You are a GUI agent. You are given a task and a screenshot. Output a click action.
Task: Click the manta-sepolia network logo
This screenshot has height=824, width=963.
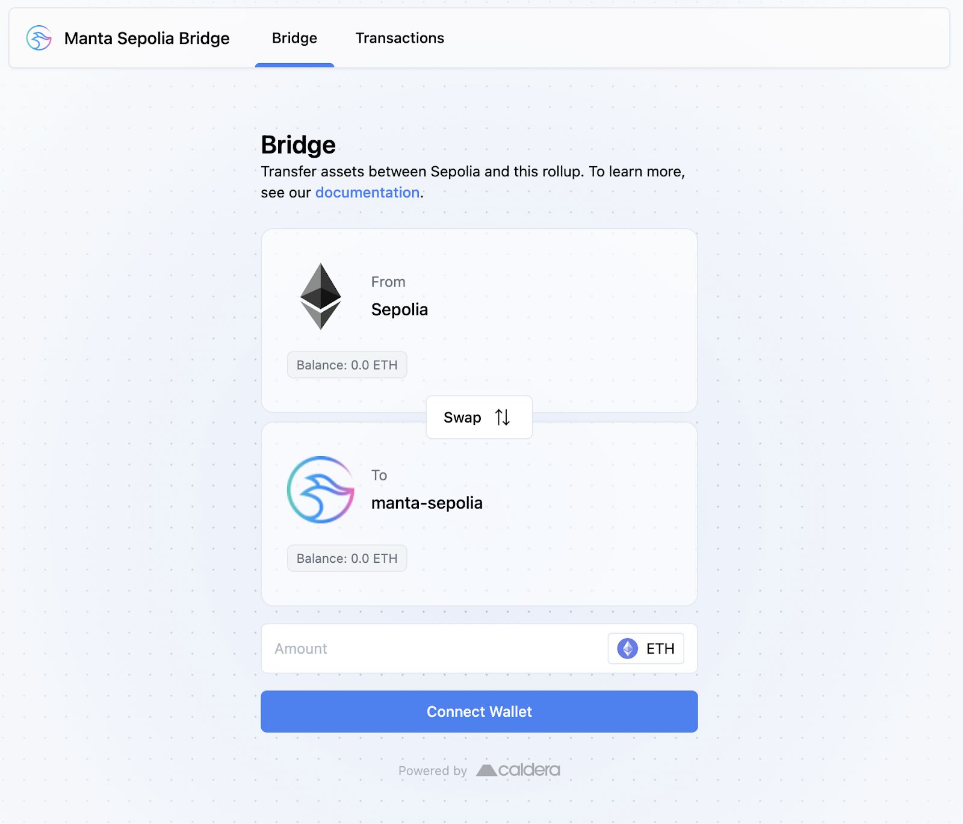tap(321, 489)
